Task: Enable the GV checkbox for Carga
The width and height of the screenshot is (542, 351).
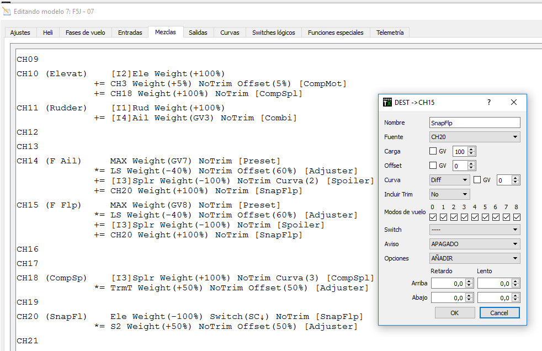Action: point(434,151)
